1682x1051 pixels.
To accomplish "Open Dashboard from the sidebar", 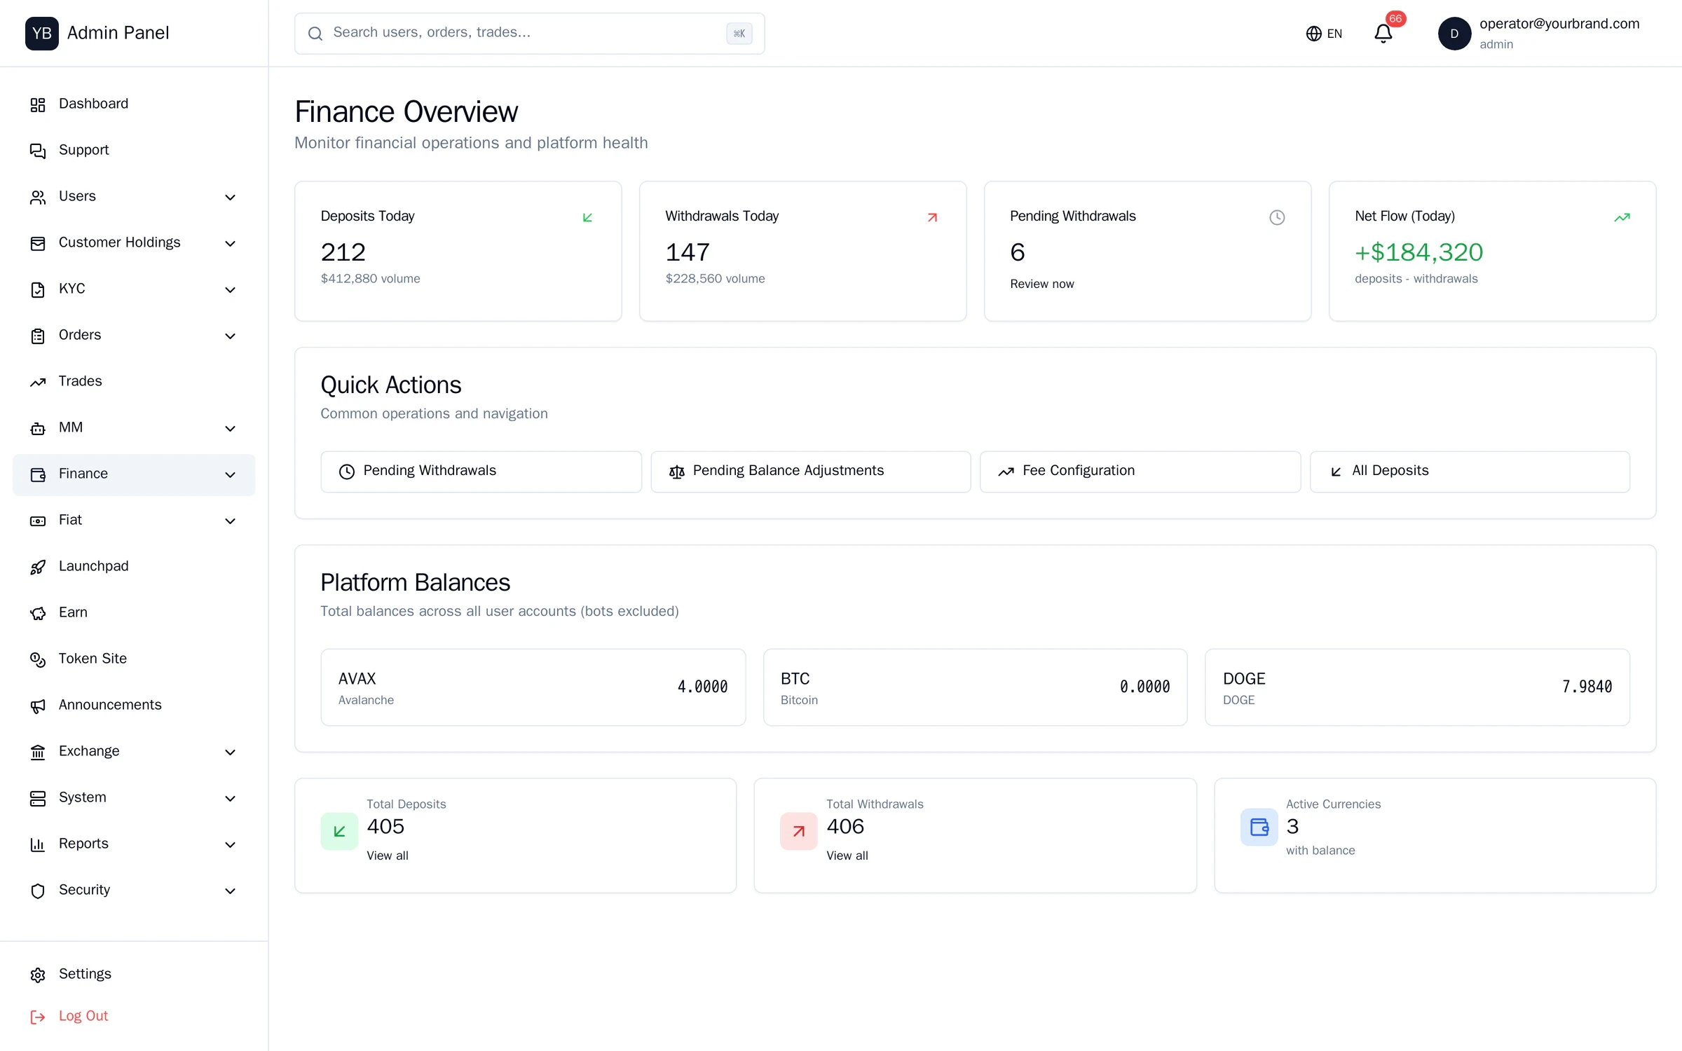I will (134, 104).
